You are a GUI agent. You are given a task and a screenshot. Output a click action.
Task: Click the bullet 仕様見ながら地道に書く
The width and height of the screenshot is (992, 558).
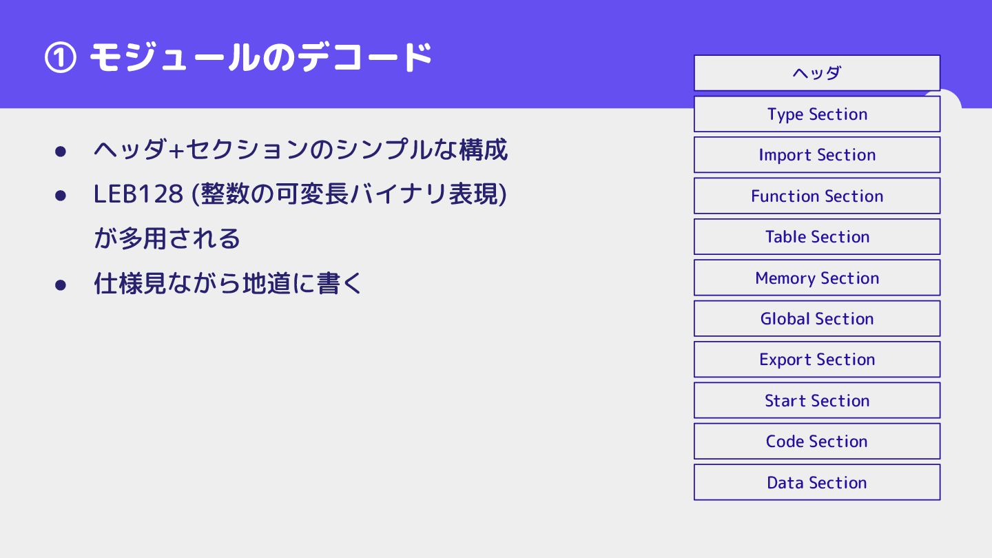click(227, 284)
